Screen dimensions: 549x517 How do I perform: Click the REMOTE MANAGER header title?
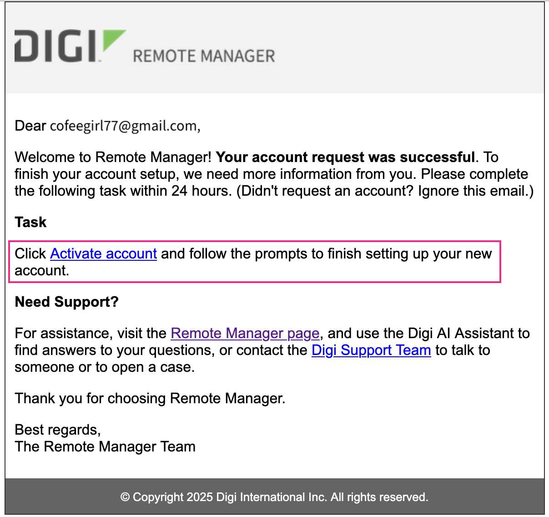point(204,56)
